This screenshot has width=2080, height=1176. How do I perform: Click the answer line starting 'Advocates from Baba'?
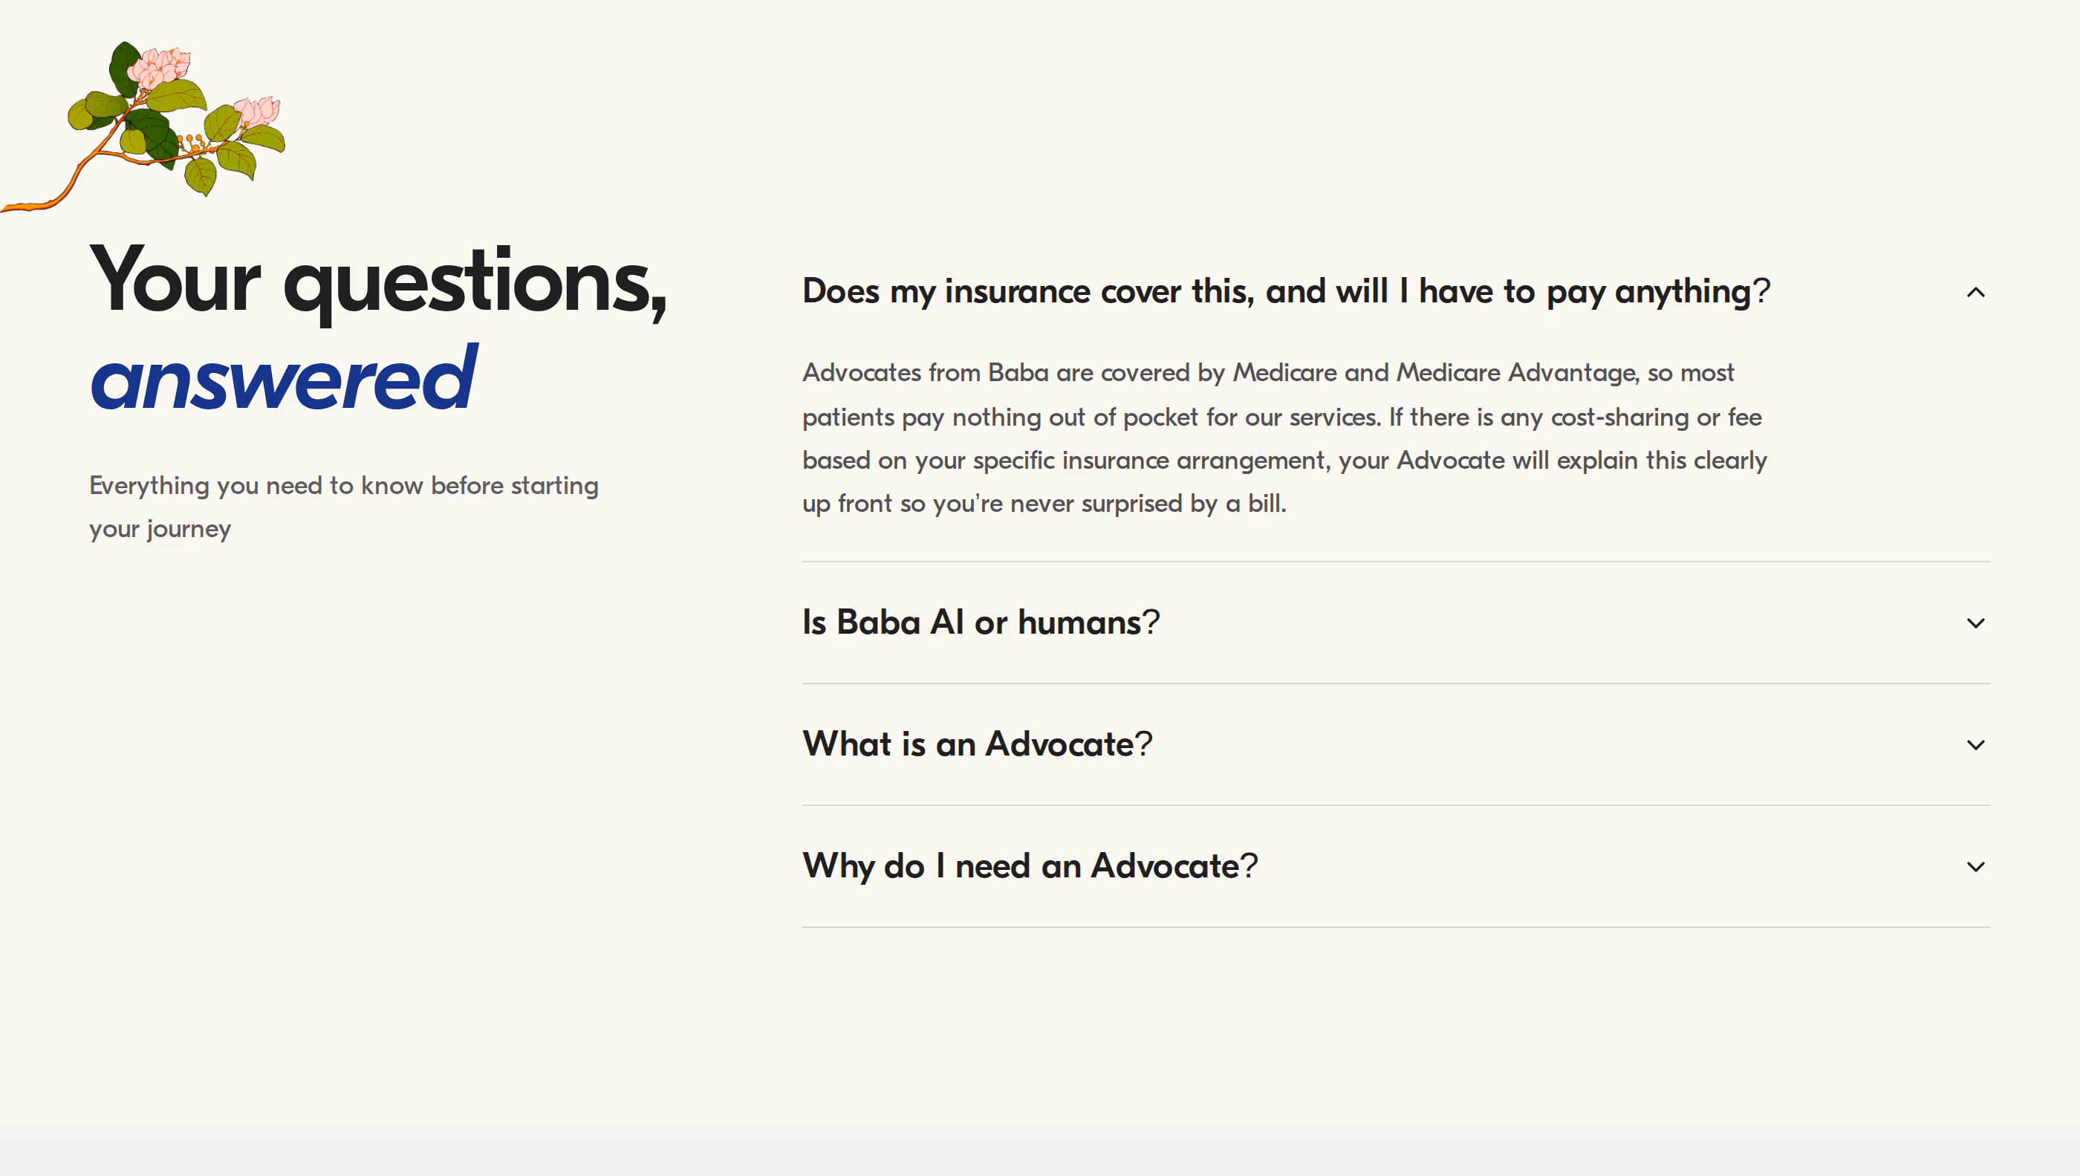pyautogui.click(x=1268, y=372)
